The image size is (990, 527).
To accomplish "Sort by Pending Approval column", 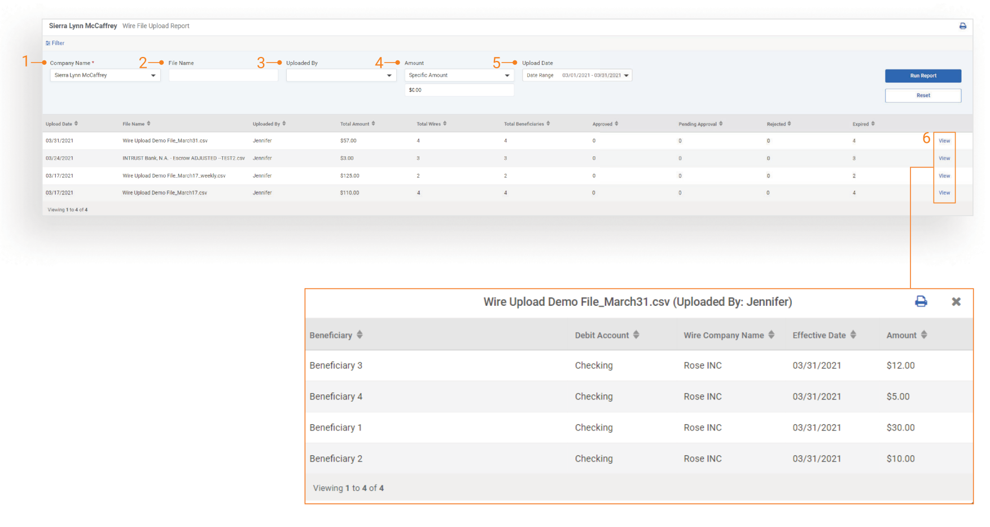I will pyautogui.click(x=700, y=124).
